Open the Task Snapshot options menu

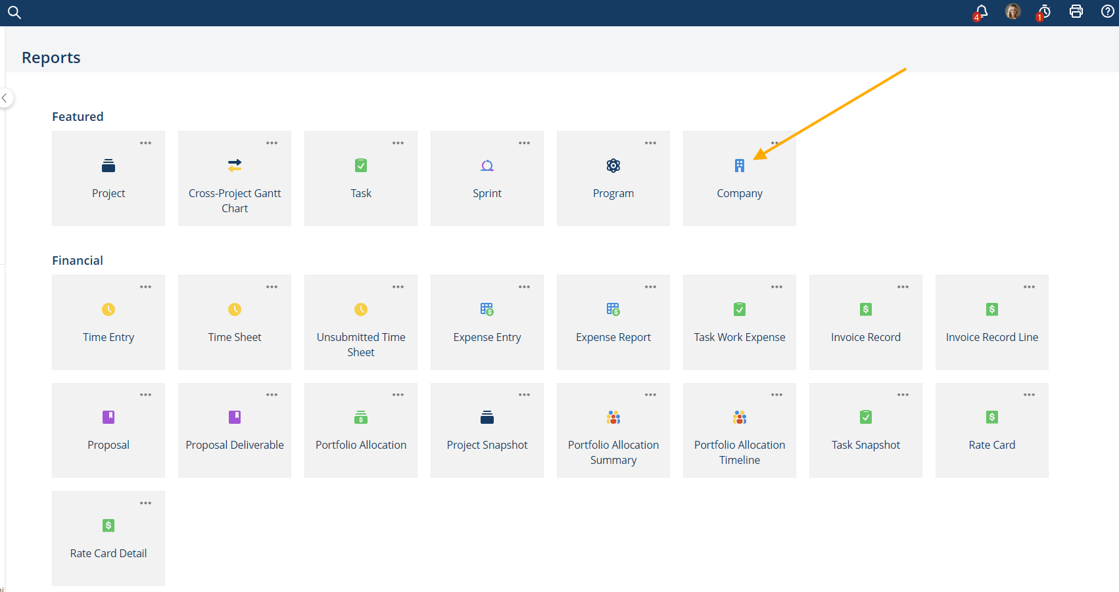coord(903,395)
